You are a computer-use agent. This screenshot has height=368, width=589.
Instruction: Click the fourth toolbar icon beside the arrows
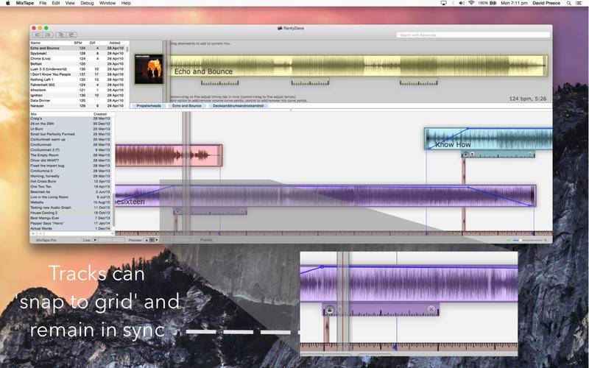[71, 35]
